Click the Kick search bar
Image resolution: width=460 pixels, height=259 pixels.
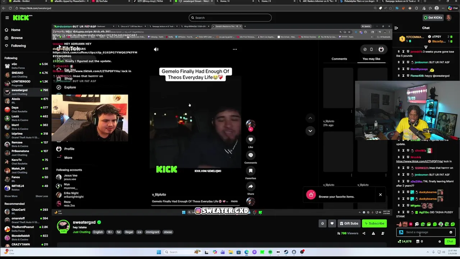click(x=230, y=18)
